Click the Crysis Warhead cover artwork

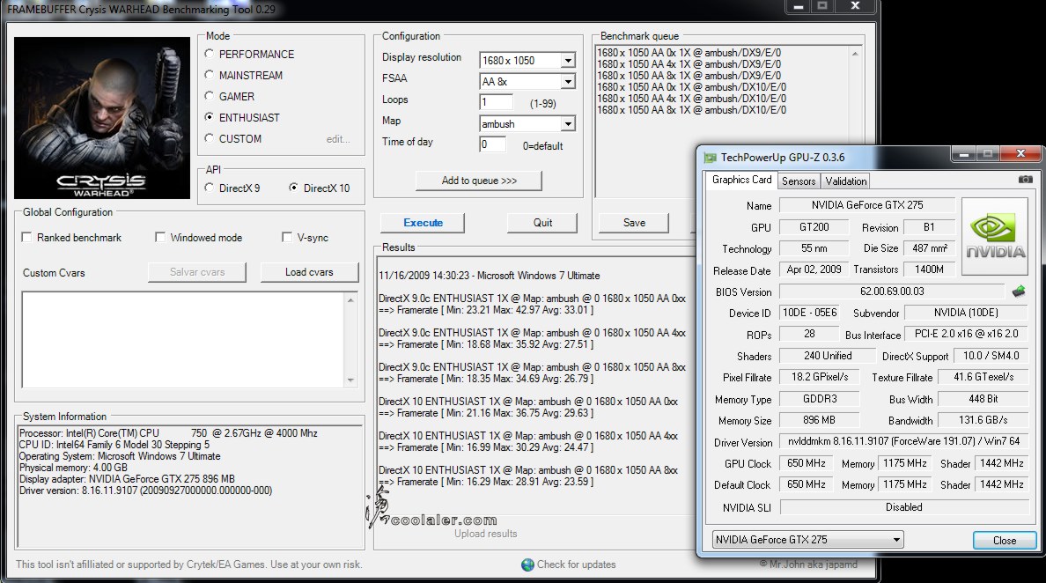tap(101, 118)
